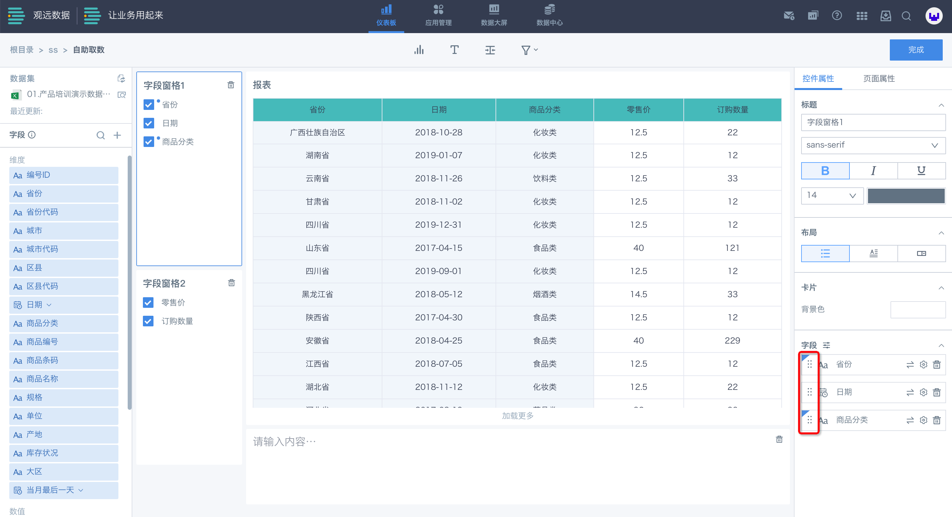Uncheck 订购数量 checkbox in 字段窗格2
The height and width of the screenshot is (517, 952).
click(x=148, y=321)
